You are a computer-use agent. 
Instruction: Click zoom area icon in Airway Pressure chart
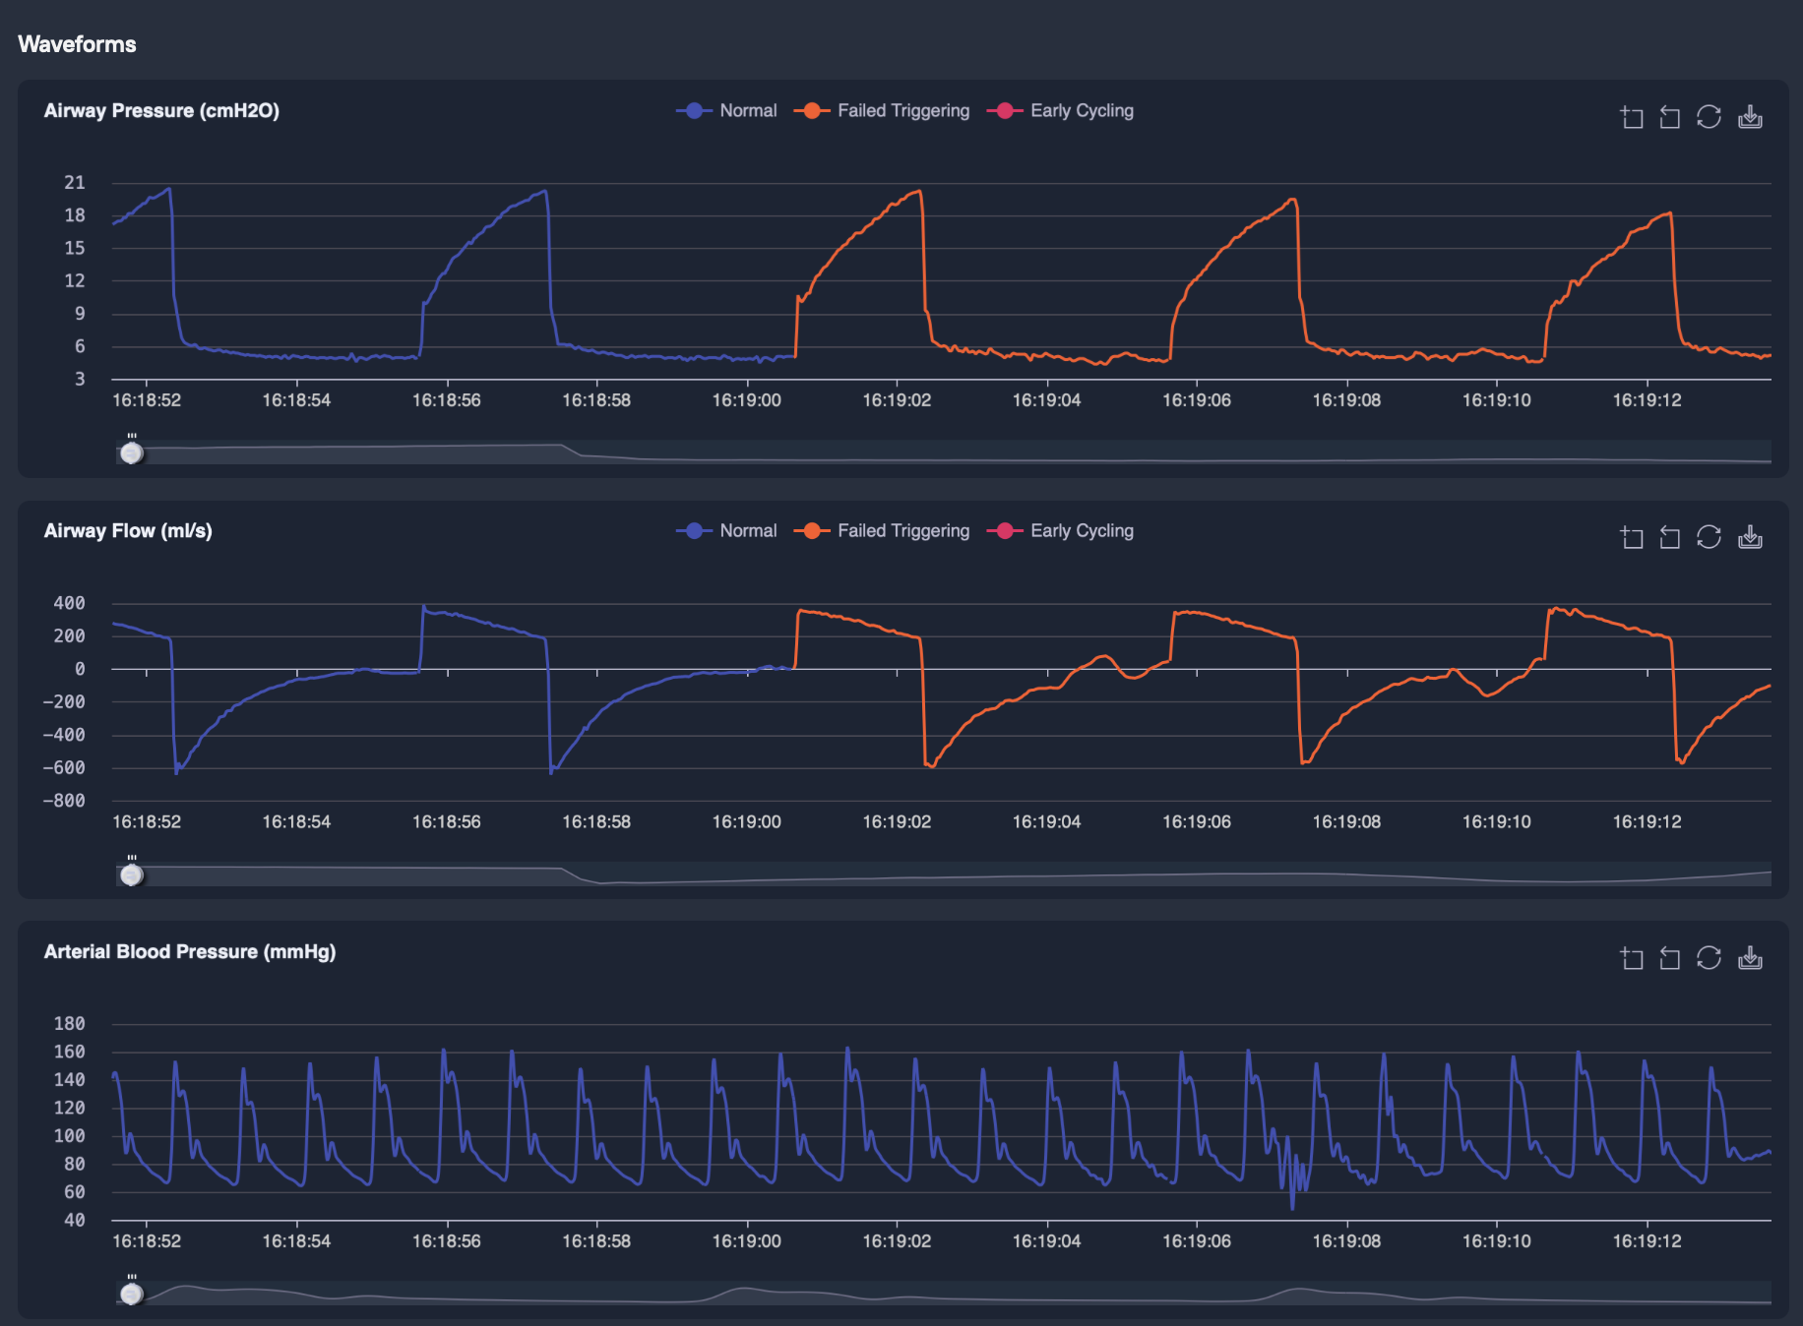point(1632,117)
